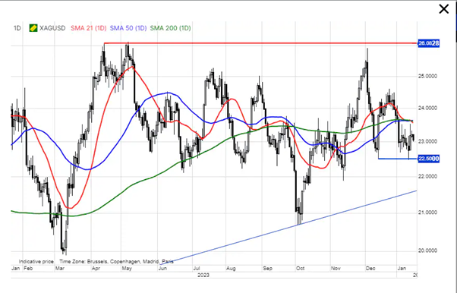
Task: Select the SMA 50 (1D) legend entry
Action: pos(128,28)
